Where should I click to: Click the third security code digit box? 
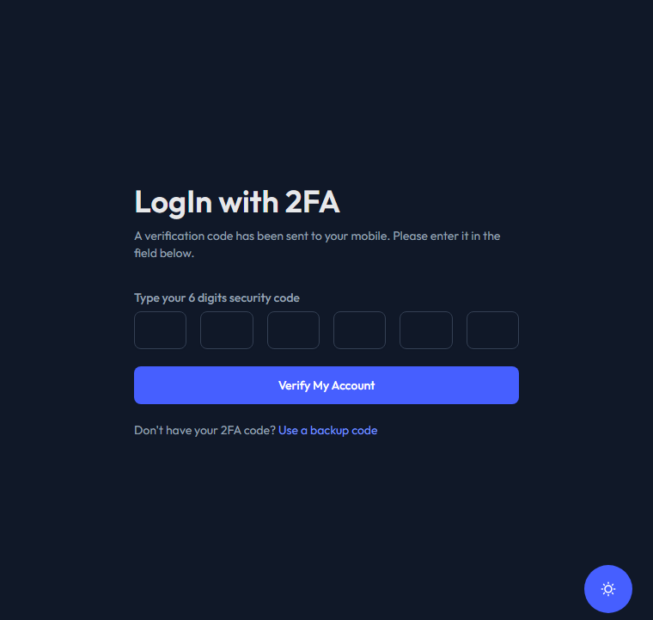[293, 330]
